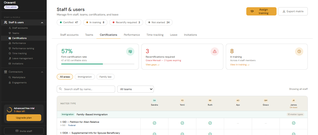Open the All teams dropdown
Image resolution: width=318 pixels, height=135 pixels.
(135, 89)
